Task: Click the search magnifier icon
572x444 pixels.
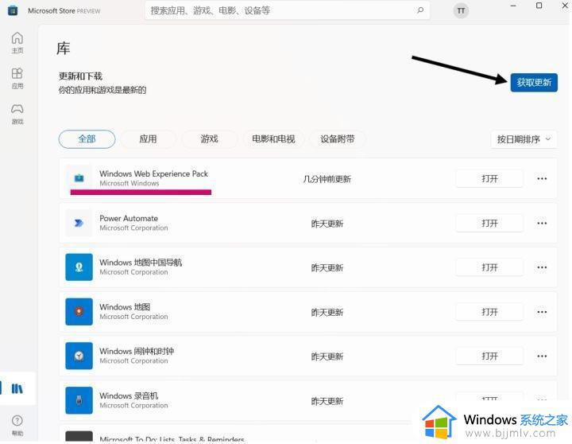Action: 420,10
